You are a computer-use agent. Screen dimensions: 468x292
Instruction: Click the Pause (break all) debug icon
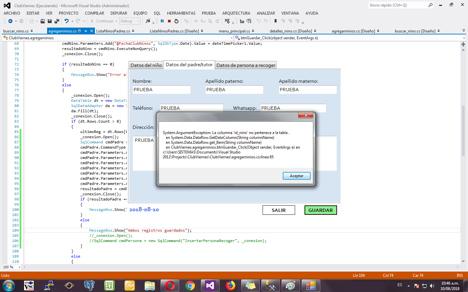(162, 21)
